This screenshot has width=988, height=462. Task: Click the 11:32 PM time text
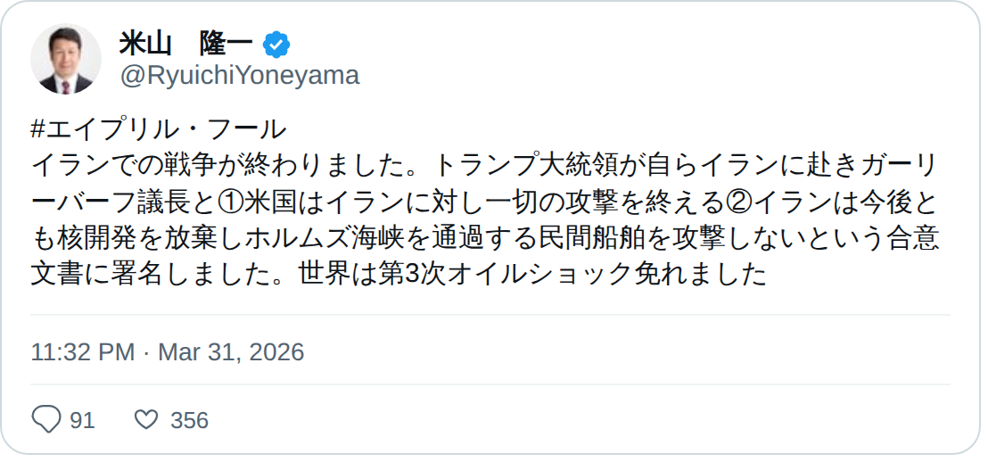[x=82, y=351]
